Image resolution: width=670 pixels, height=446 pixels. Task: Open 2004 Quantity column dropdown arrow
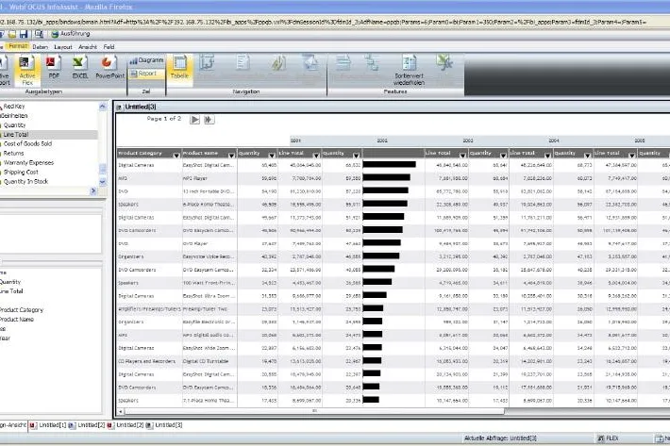click(x=587, y=156)
